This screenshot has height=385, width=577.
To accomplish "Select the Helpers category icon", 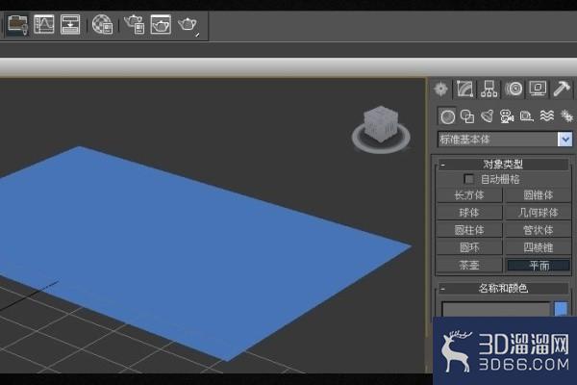I will pyautogui.click(x=527, y=116).
